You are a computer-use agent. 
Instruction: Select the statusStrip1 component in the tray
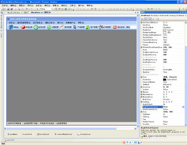tap(84, 134)
